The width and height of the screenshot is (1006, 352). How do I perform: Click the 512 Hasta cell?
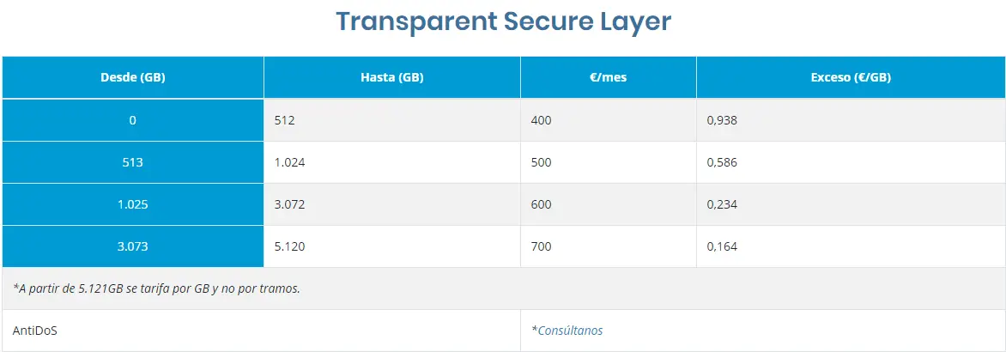coord(285,120)
